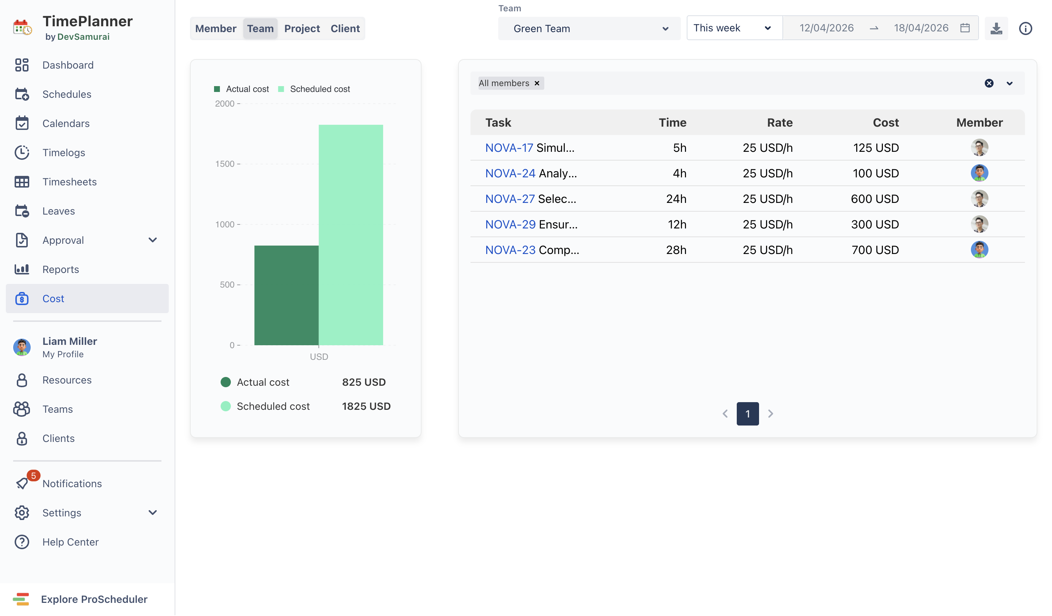Open the Timesheets section
1052x616 pixels.
click(69, 181)
